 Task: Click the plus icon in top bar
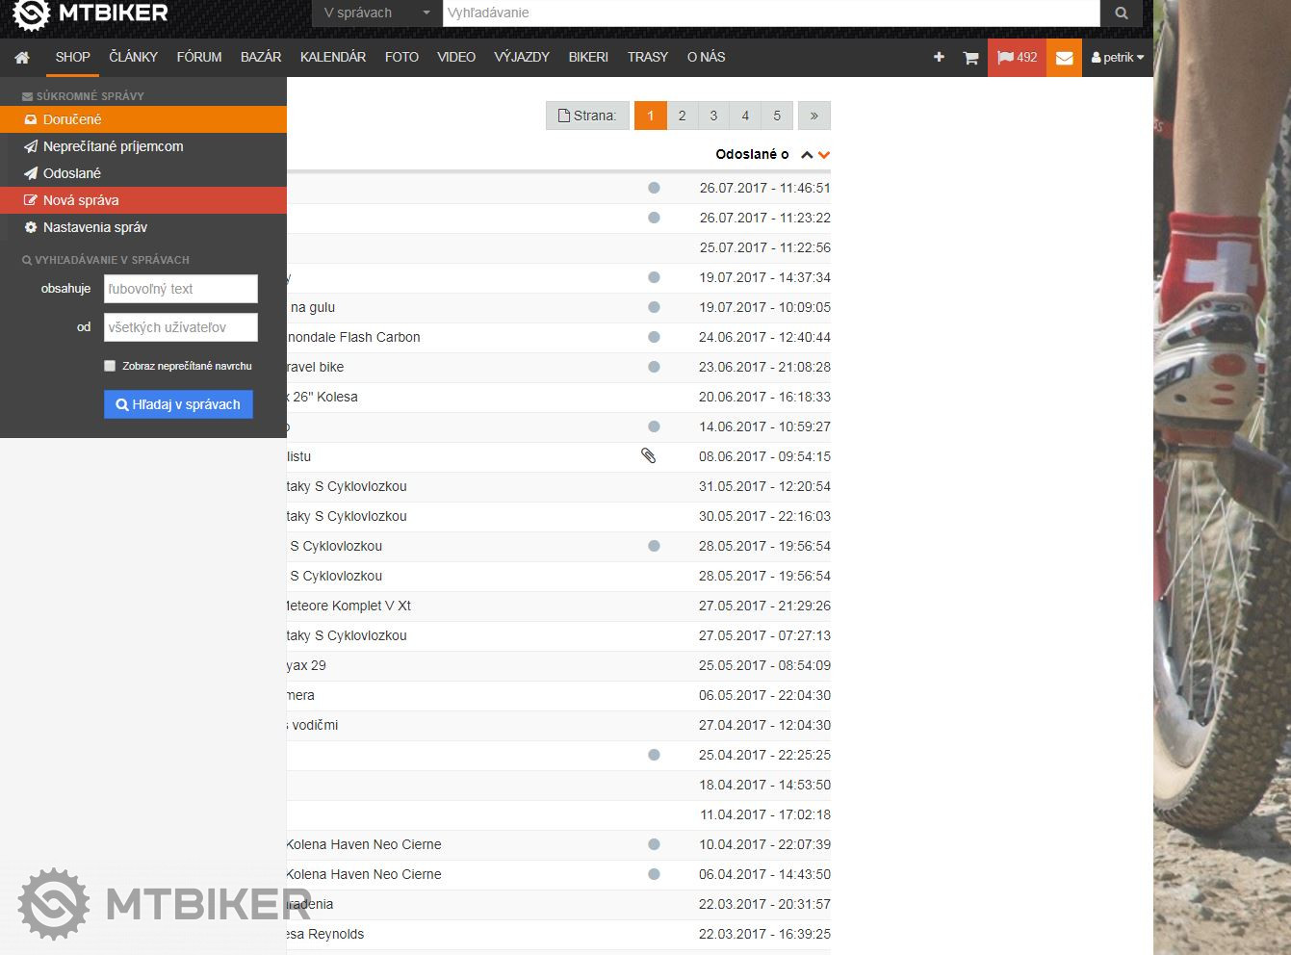click(939, 58)
